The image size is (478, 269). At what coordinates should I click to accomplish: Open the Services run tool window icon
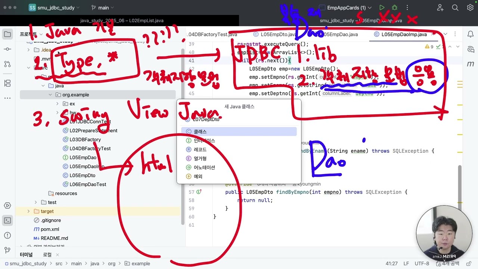click(x=7, y=205)
